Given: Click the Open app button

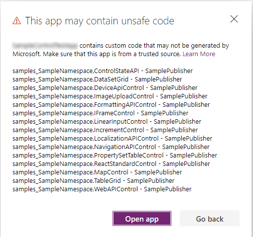Looking at the screenshot, I should 142,219.
